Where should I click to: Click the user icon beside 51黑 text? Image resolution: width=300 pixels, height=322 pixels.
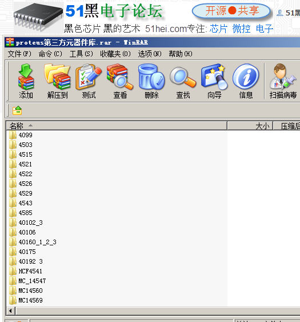tap(279, 13)
